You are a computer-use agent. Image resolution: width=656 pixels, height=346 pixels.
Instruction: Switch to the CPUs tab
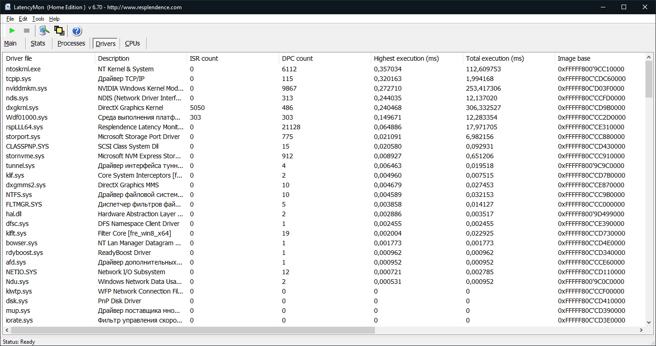[132, 43]
